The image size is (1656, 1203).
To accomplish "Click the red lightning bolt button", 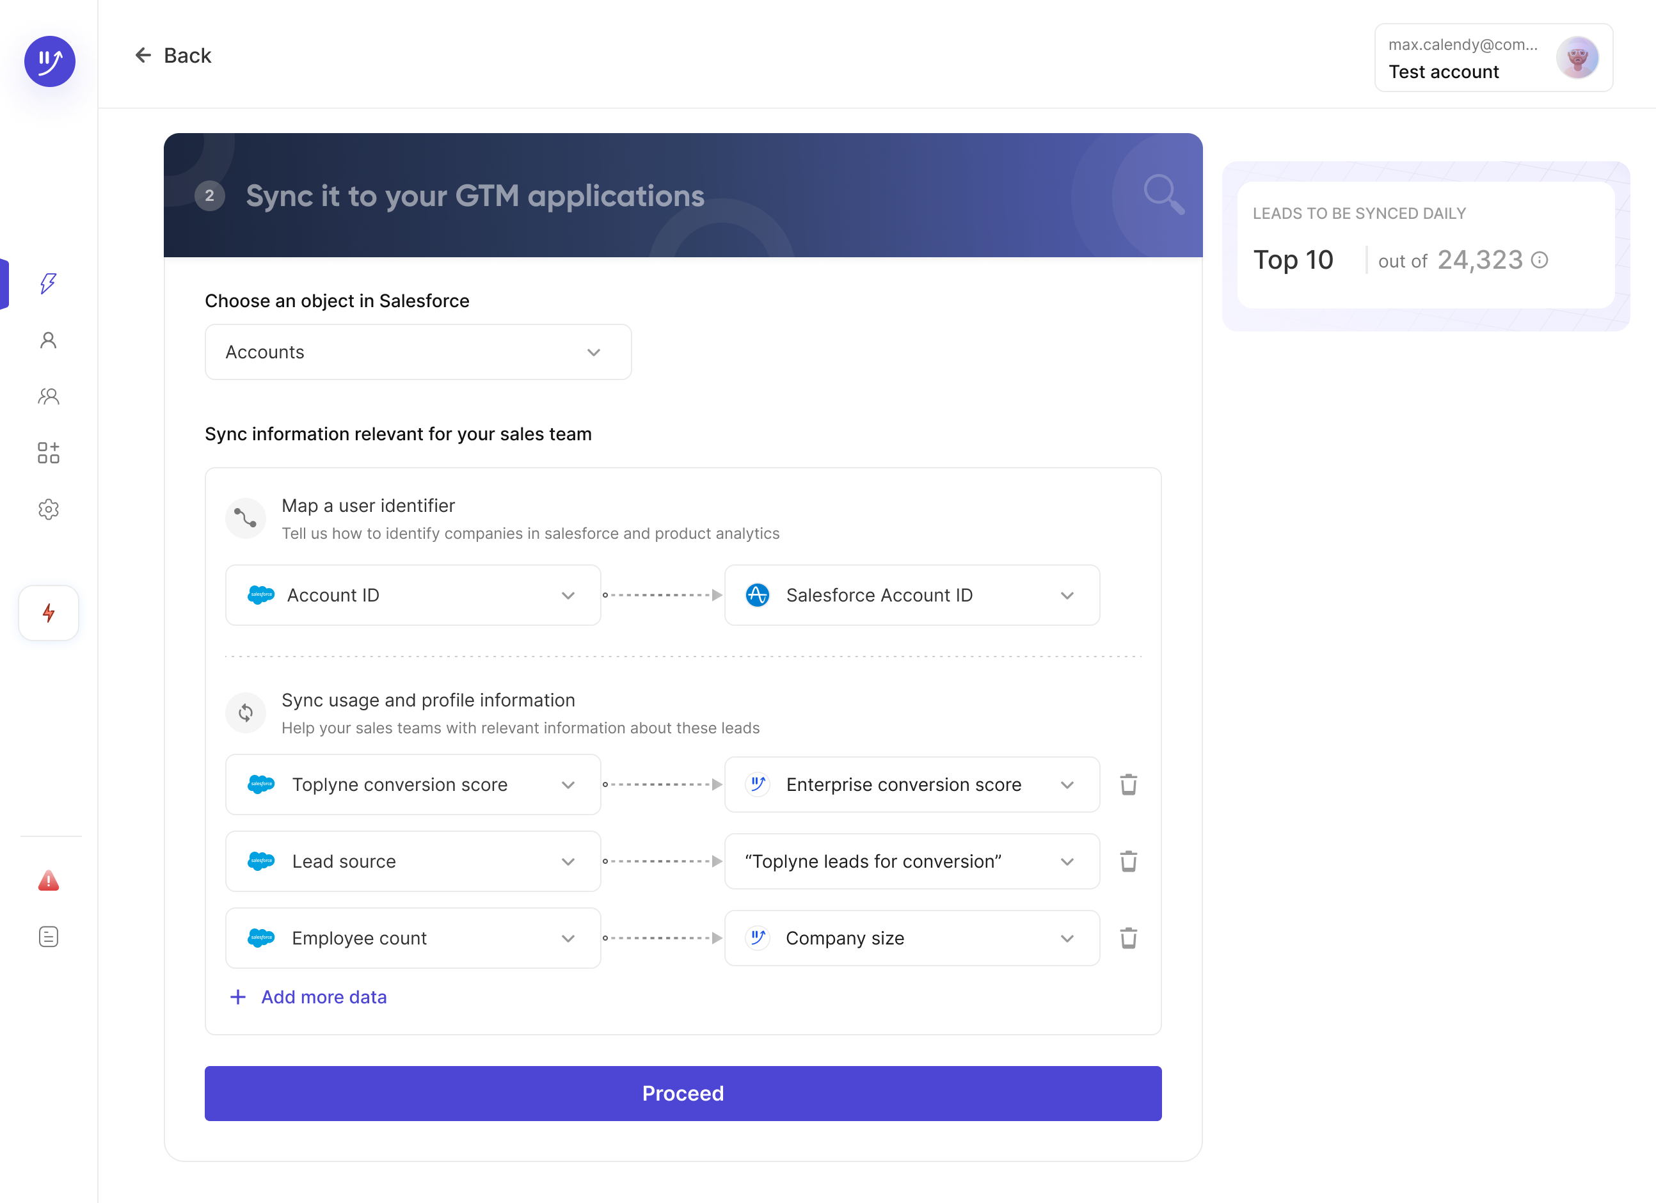I will tap(48, 613).
